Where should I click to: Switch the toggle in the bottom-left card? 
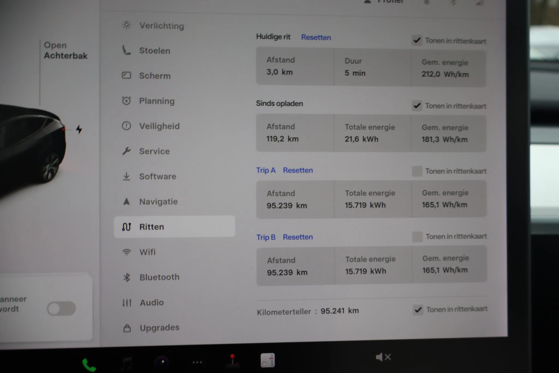coord(61,309)
